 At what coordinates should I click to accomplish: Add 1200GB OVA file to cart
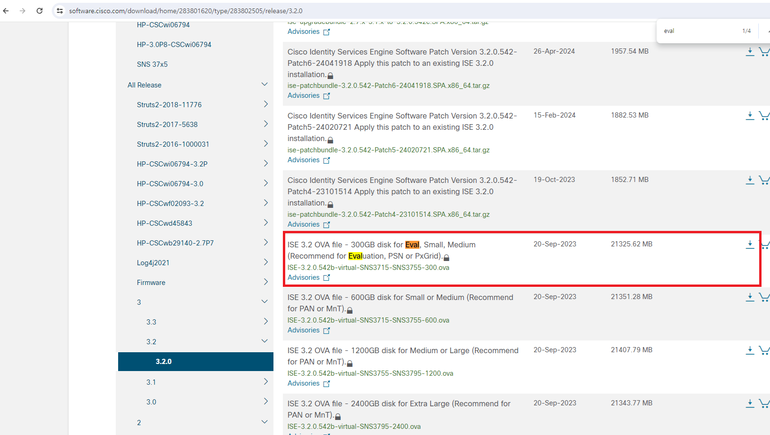click(764, 350)
